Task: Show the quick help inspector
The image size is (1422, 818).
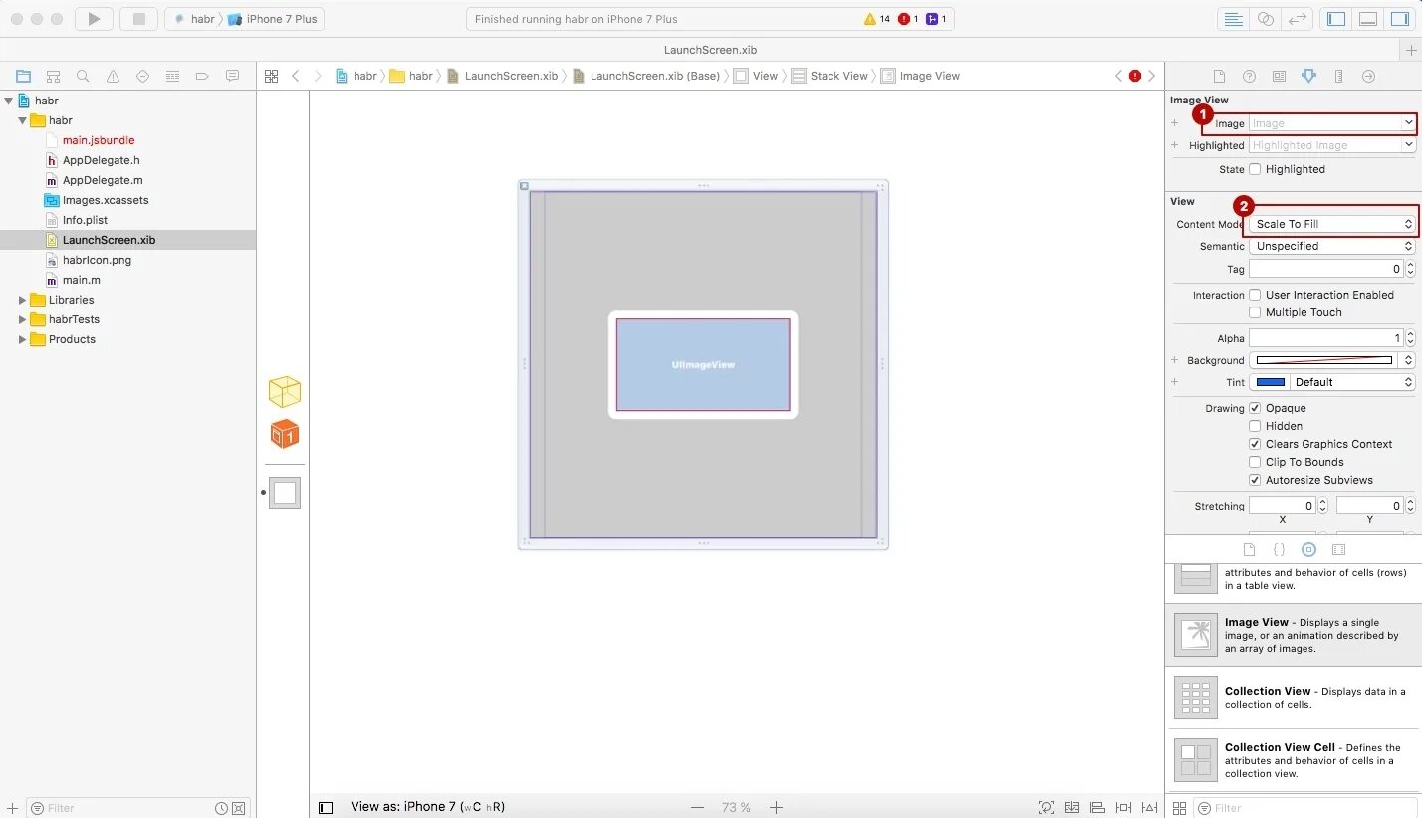Action: [x=1249, y=76]
